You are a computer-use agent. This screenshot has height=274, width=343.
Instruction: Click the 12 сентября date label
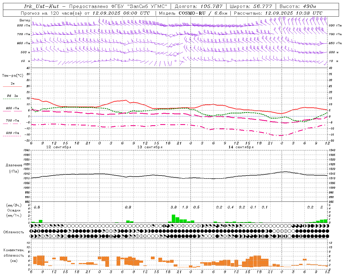tap(59, 147)
